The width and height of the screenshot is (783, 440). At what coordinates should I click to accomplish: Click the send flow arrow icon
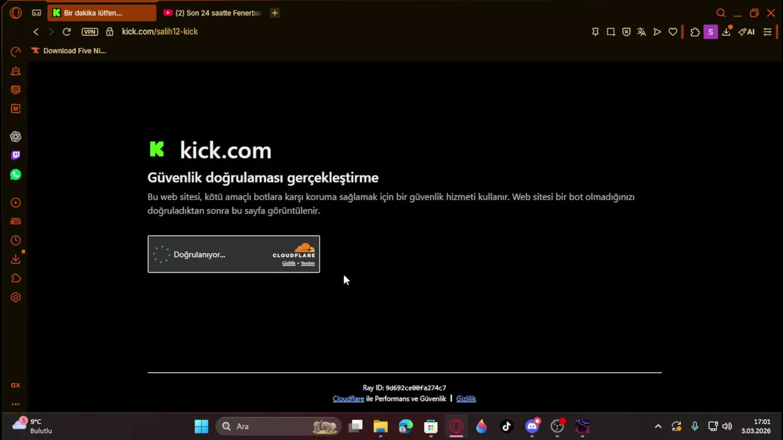tap(657, 32)
